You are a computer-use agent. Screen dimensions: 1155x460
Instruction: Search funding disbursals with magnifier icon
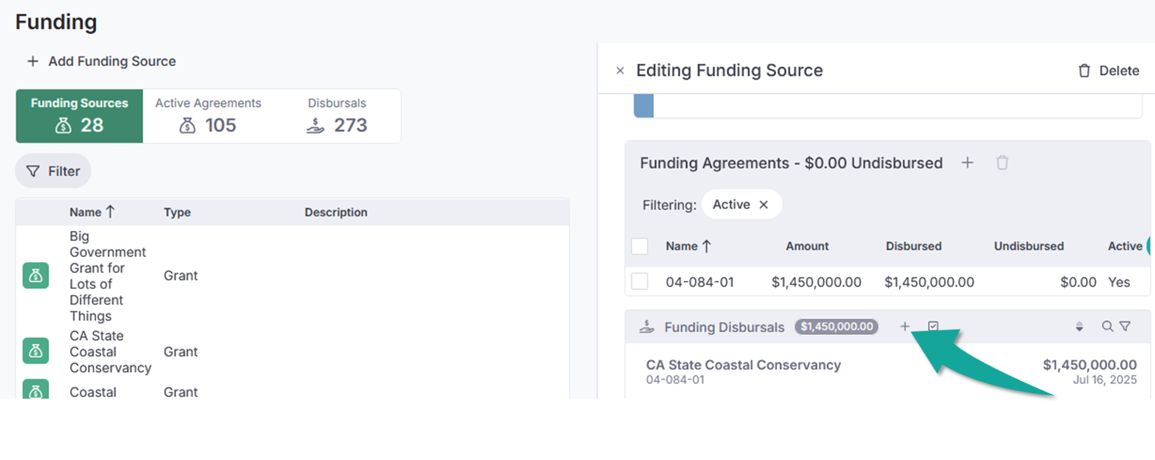pyautogui.click(x=1107, y=327)
